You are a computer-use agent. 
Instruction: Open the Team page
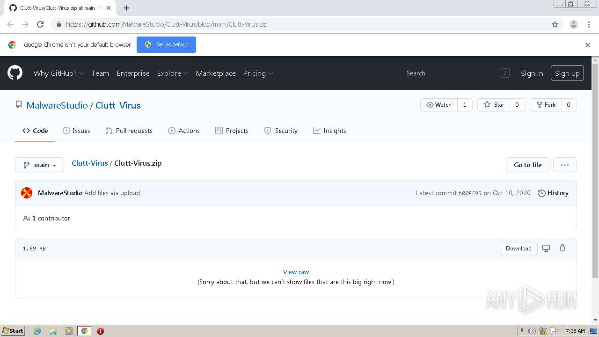[x=100, y=73]
